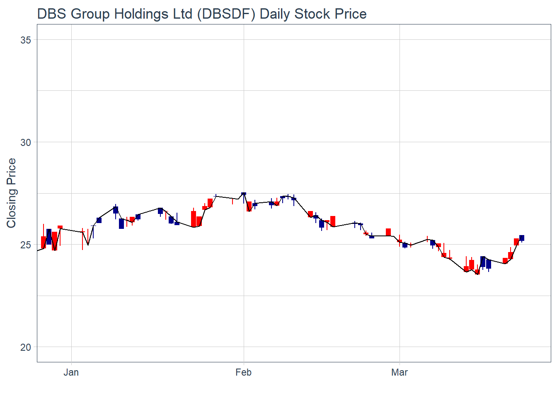Select the red candlestick just left of Mar gridline
Screen dimensions: 557x398
tap(388, 232)
